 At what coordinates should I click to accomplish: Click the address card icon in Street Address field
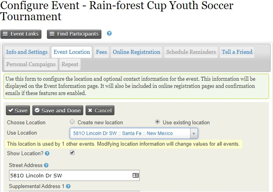click(135, 175)
